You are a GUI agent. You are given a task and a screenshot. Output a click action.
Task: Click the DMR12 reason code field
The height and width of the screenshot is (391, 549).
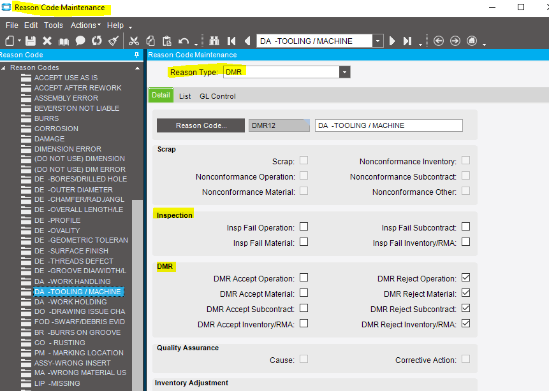(x=279, y=125)
